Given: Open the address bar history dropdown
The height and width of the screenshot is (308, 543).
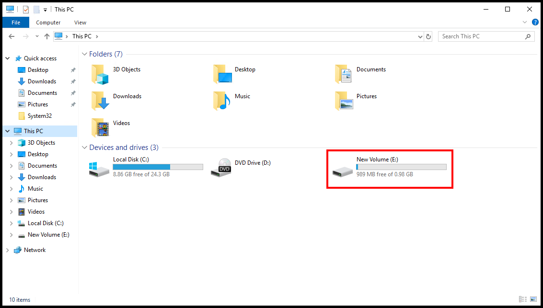Looking at the screenshot, I should [420, 36].
